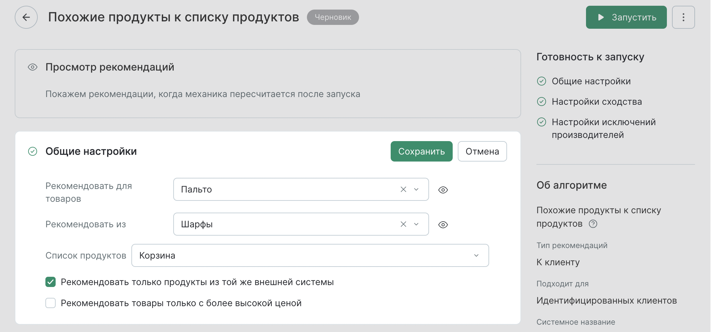Click the eye icon beside Просмотр рекомендаций

pyautogui.click(x=33, y=67)
